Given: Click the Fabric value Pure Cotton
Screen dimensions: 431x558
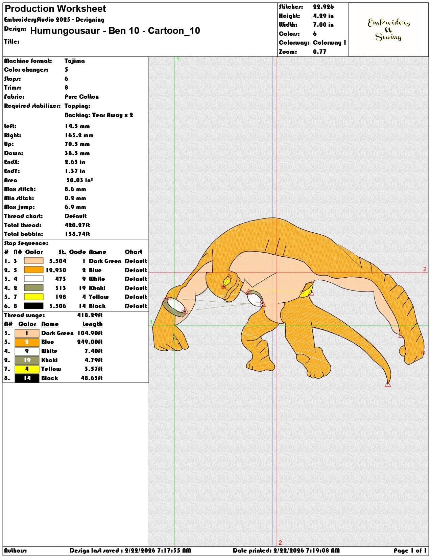Looking at the screenshot, I should 81,97.
